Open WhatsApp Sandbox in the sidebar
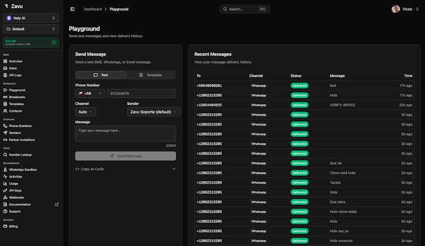 pos(23,169)
